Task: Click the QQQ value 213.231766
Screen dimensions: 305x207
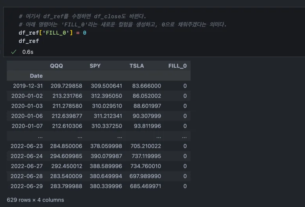Action: (66, 96)
